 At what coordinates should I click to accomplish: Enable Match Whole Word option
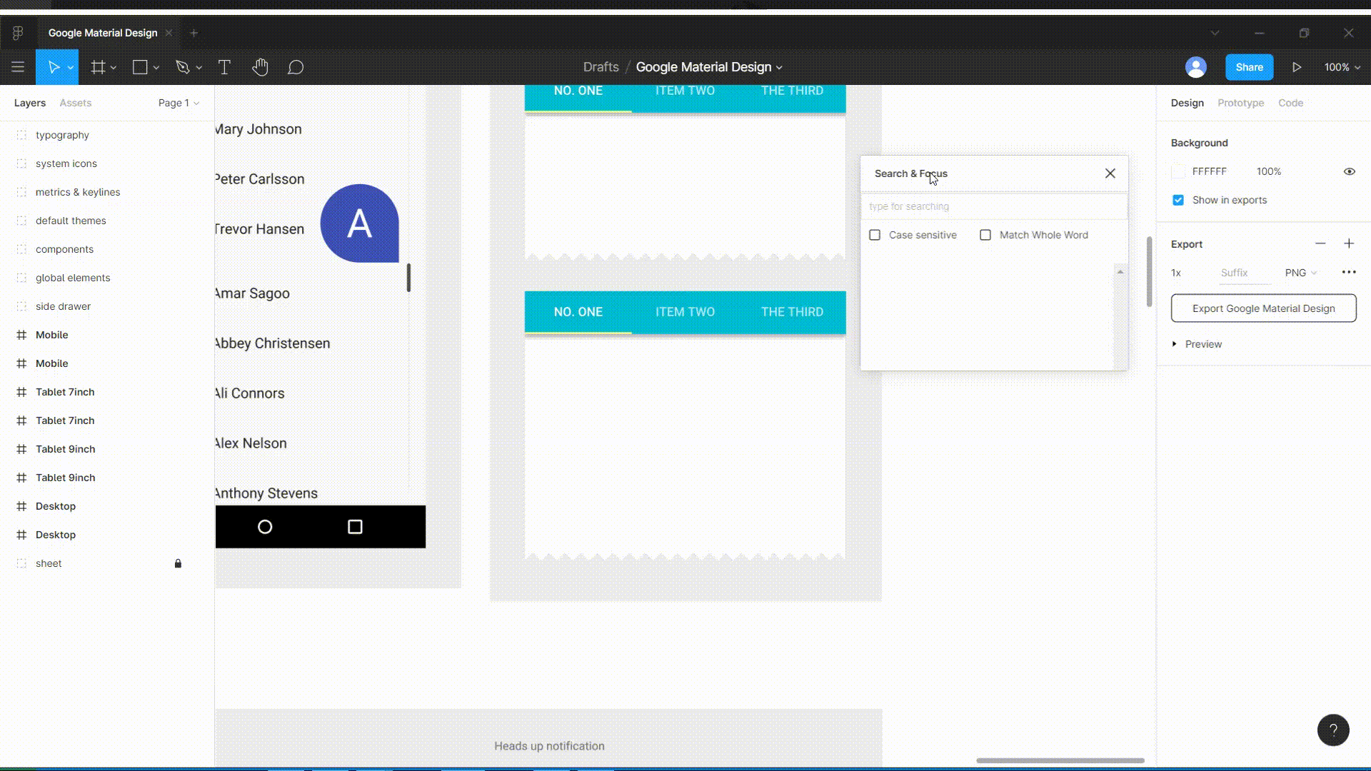[x=985, y=234]
